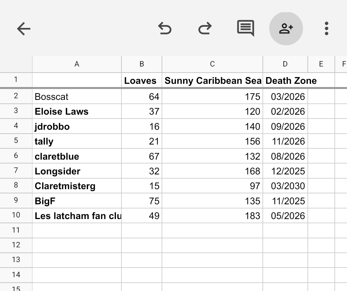This screenshot has height=291, width=347.
Task: Open the comments panel
Action: [245, 28]
